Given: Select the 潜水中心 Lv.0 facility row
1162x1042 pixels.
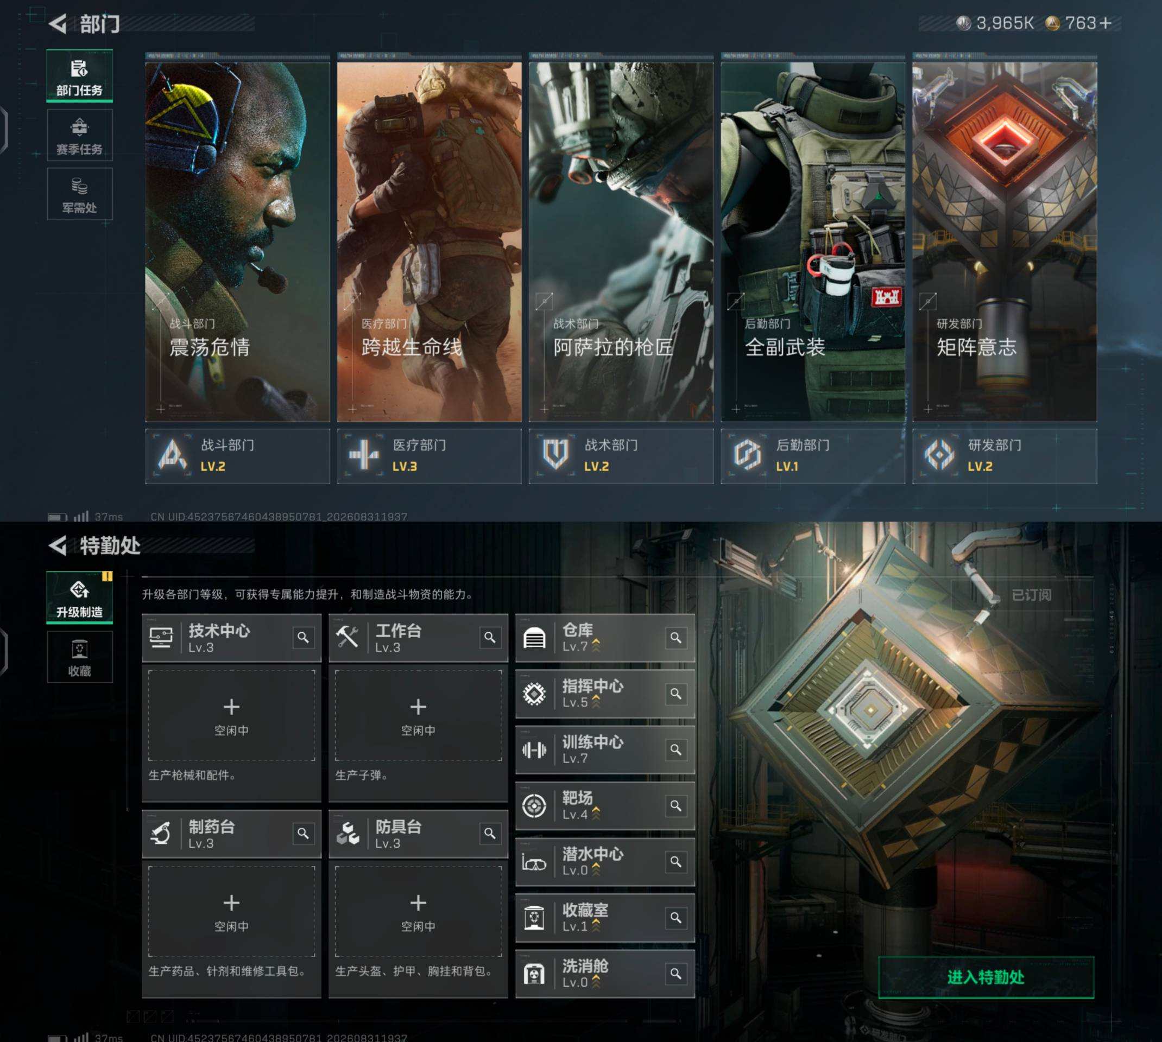Looking at the screenshot, I should (605, 862).
